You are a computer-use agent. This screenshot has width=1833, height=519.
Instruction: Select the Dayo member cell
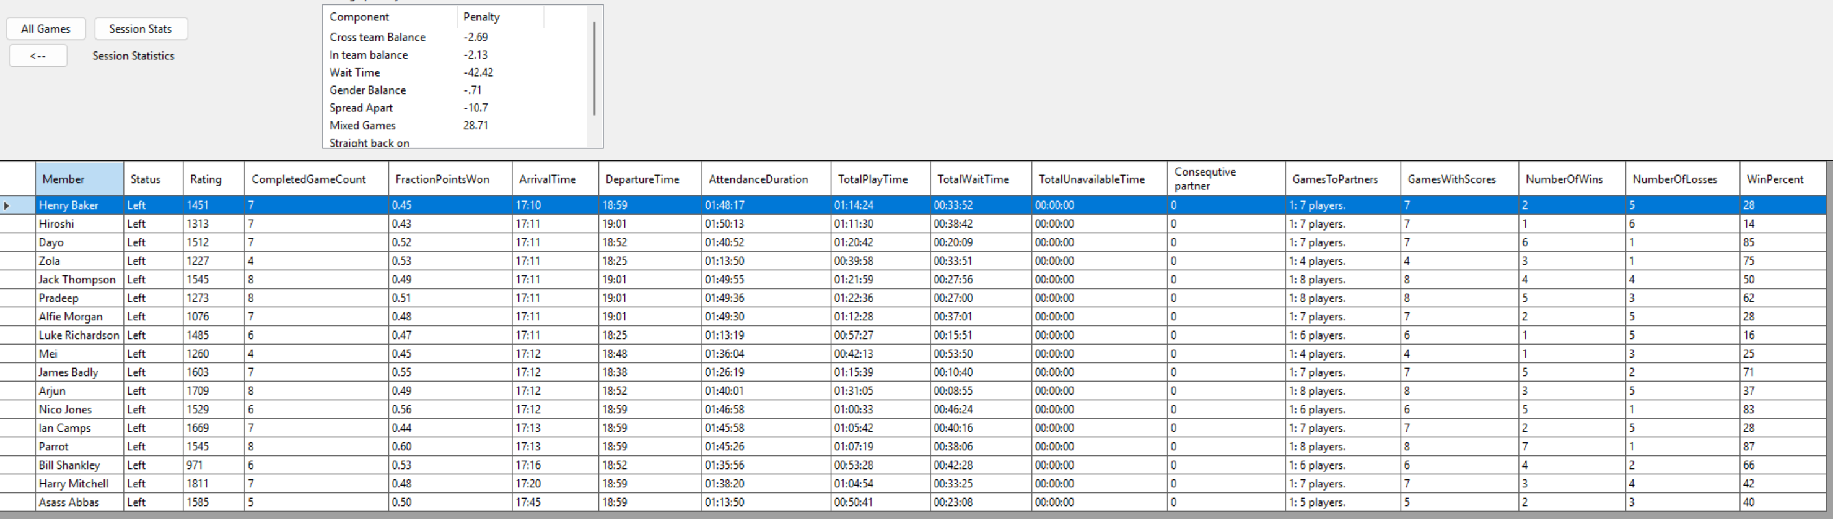[79, 242]
